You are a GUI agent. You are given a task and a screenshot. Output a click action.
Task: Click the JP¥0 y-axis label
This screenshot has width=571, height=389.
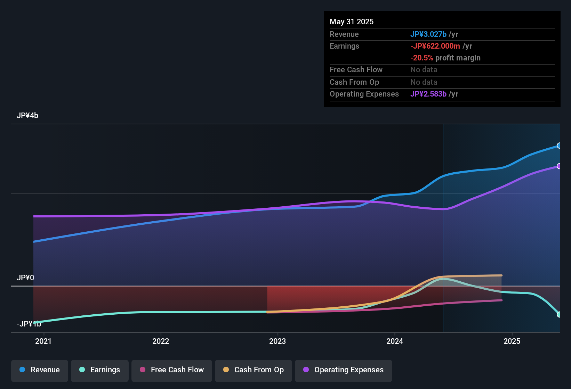click(x=25, y=278)
